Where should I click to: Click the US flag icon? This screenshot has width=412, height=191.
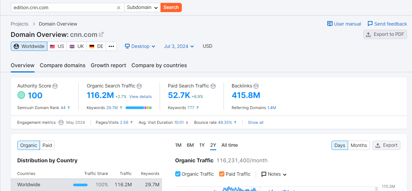point(52,46)
